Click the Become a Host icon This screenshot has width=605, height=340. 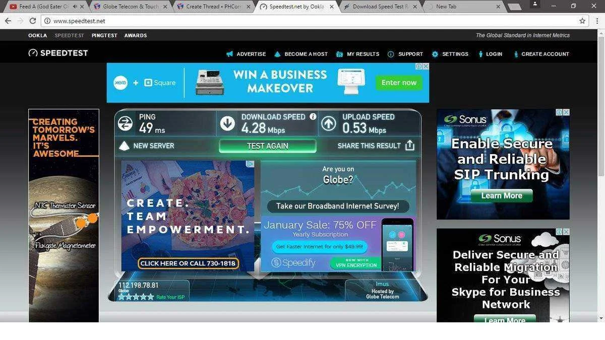pyautogui.click(x=277, y=54)
